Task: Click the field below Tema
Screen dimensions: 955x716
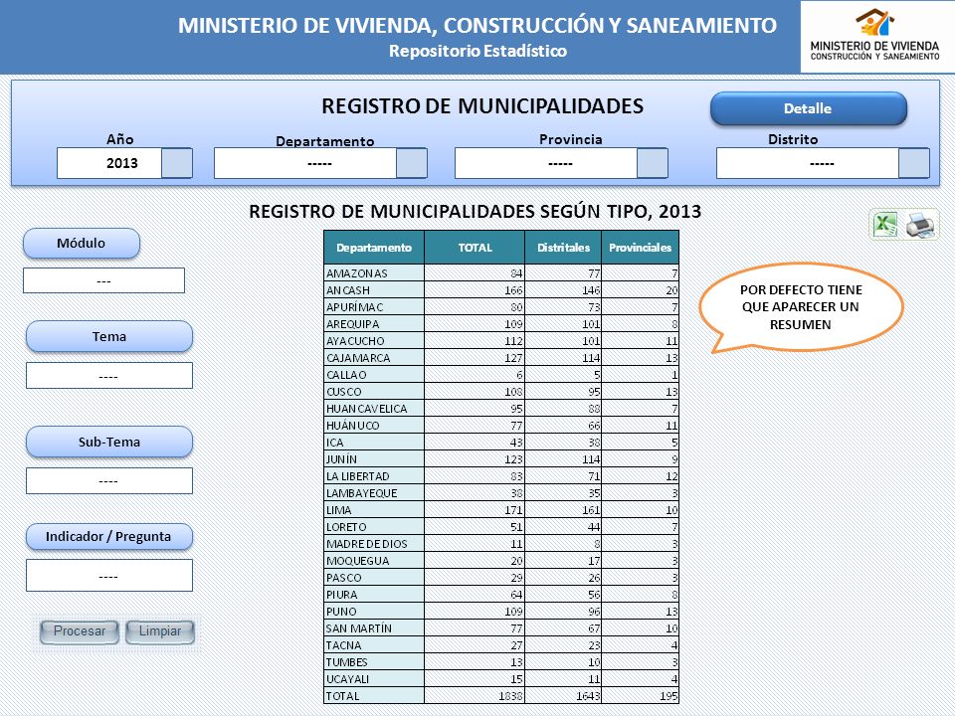Action: 109,376
